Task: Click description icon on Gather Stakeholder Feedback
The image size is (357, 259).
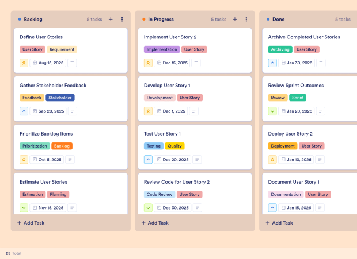Action: tap(73, 111)
